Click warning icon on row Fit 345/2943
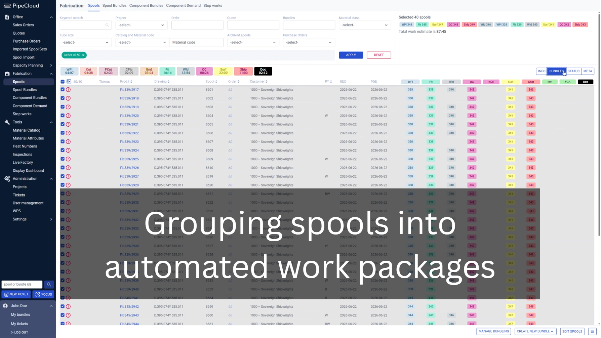 [68, 315]
